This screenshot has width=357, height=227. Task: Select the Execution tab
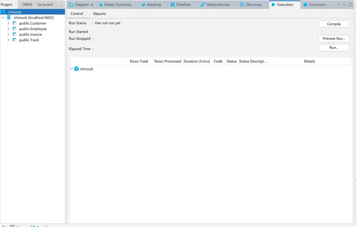click(x=284, y=4)
